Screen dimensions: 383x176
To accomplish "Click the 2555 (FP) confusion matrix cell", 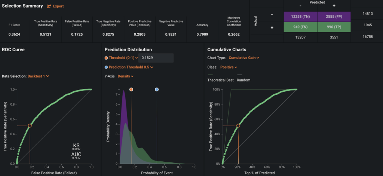I will tap(334, 16).
